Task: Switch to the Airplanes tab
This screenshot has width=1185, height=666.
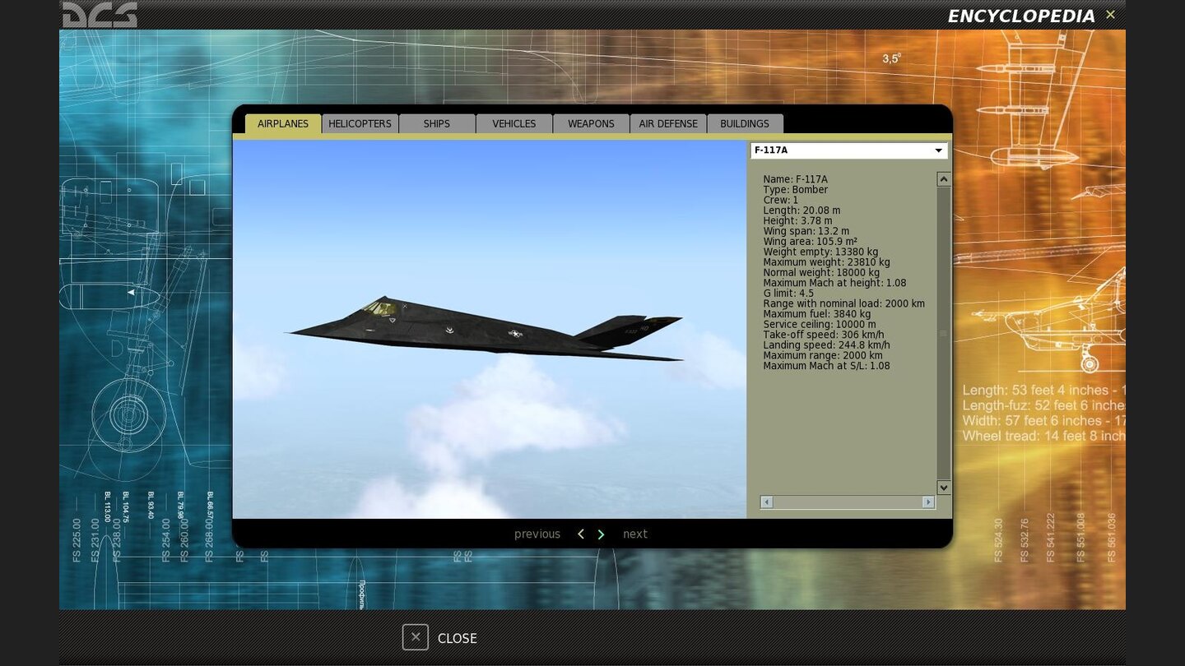Action: [x=283, y=123]
